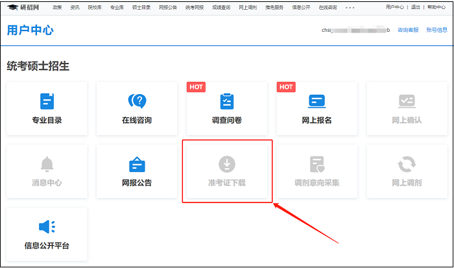Click the 咨询客服 link
This screenshot has height=268, width=454.
click(x=407, y=30)
